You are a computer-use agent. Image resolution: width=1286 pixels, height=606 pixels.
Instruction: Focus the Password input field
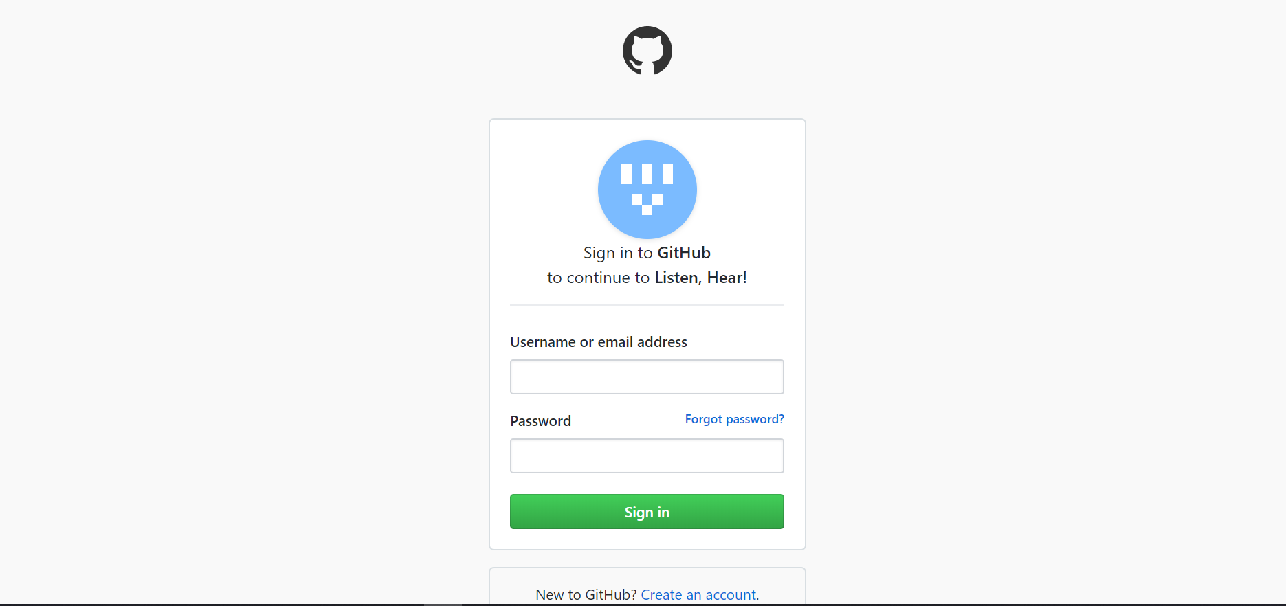point(647,456)
